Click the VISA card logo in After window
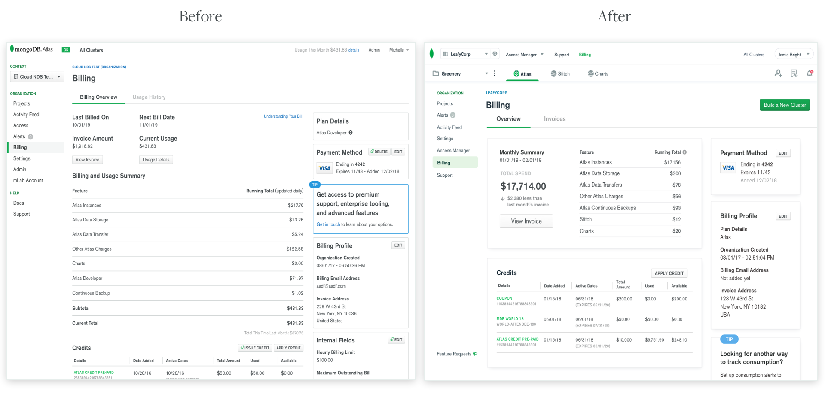Viewport: 825px width, 394px height. click(728, 168)
